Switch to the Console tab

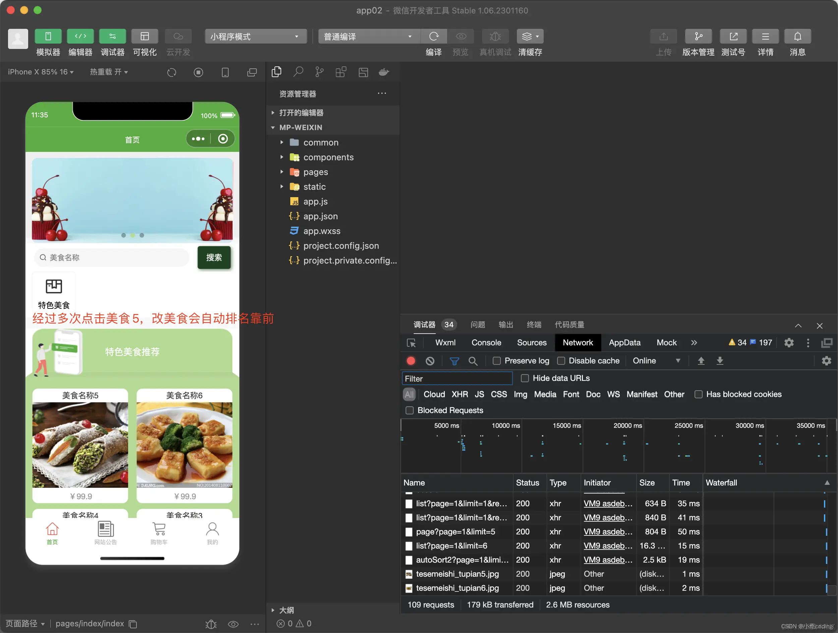[486, 343]
